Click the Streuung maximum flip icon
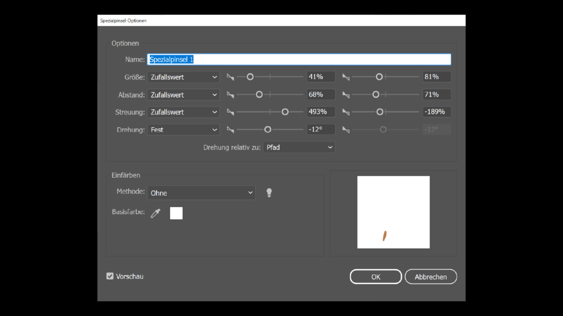Viewport: 563px width, 316px height. click(346, 112)
